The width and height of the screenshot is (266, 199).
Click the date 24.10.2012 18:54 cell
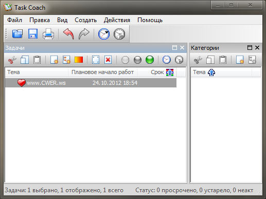coord(115,83)
